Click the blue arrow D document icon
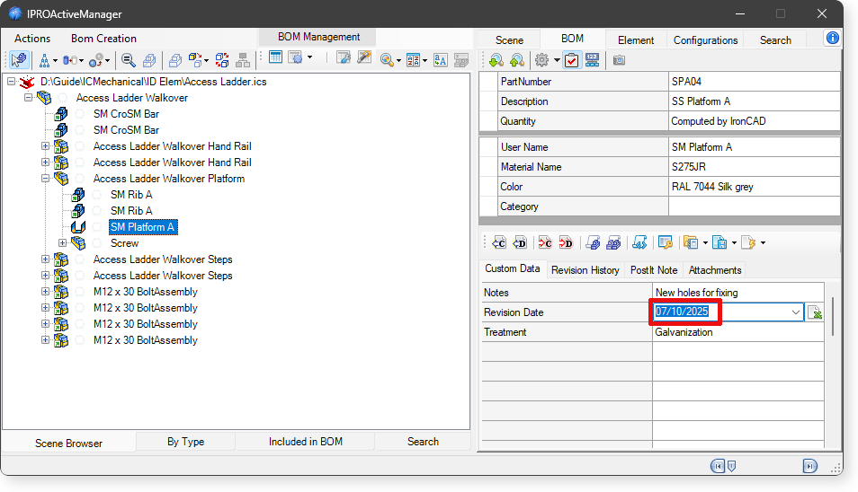Image resolution: width=858 pixels, height=492 pixels. [520, 242]
